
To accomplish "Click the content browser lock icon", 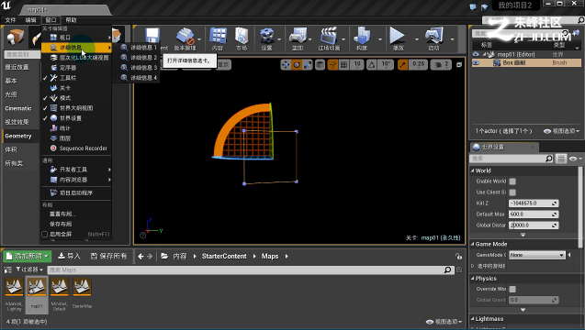I will [x=458, y=257].
